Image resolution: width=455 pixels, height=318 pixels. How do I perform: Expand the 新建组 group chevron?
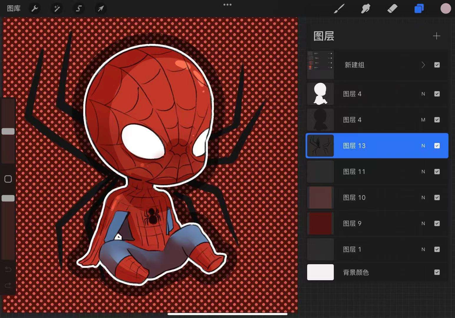(423, 65)
